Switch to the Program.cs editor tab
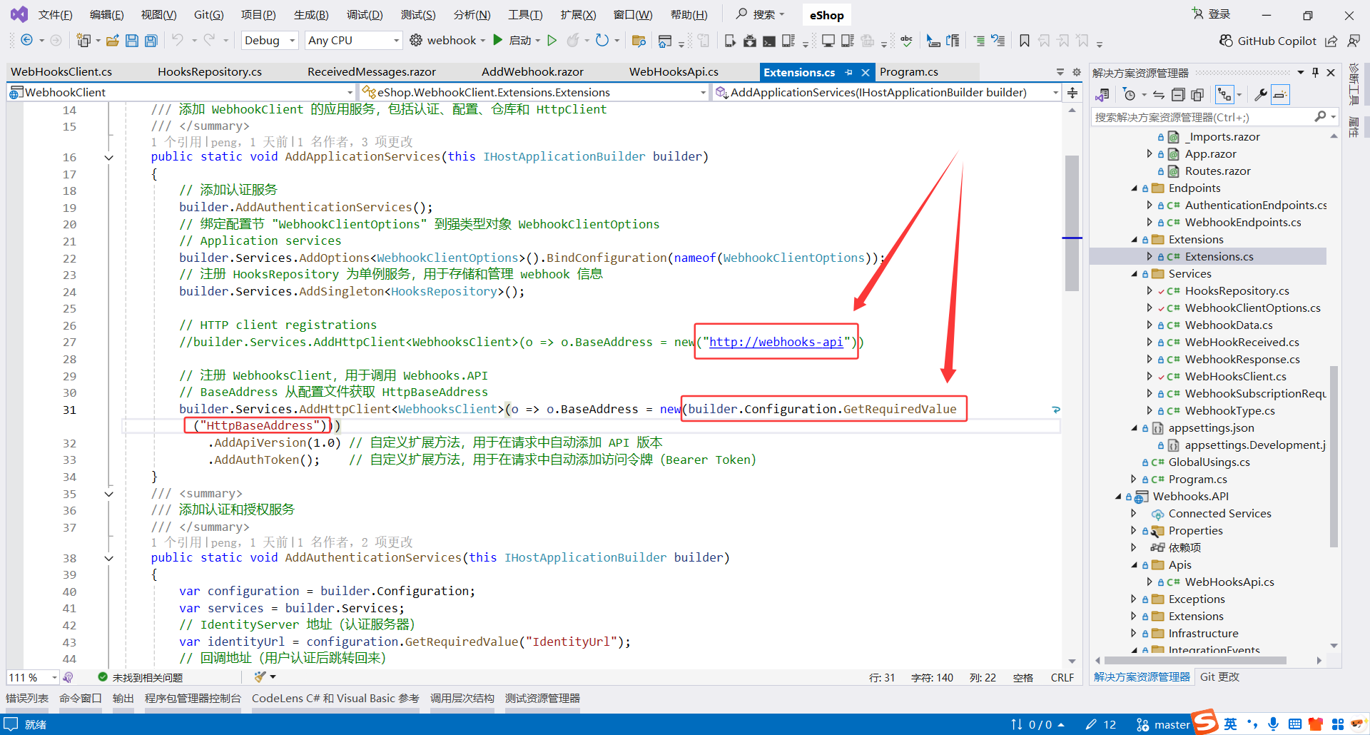The image size is (1370, 735). [x=909, y=72]
